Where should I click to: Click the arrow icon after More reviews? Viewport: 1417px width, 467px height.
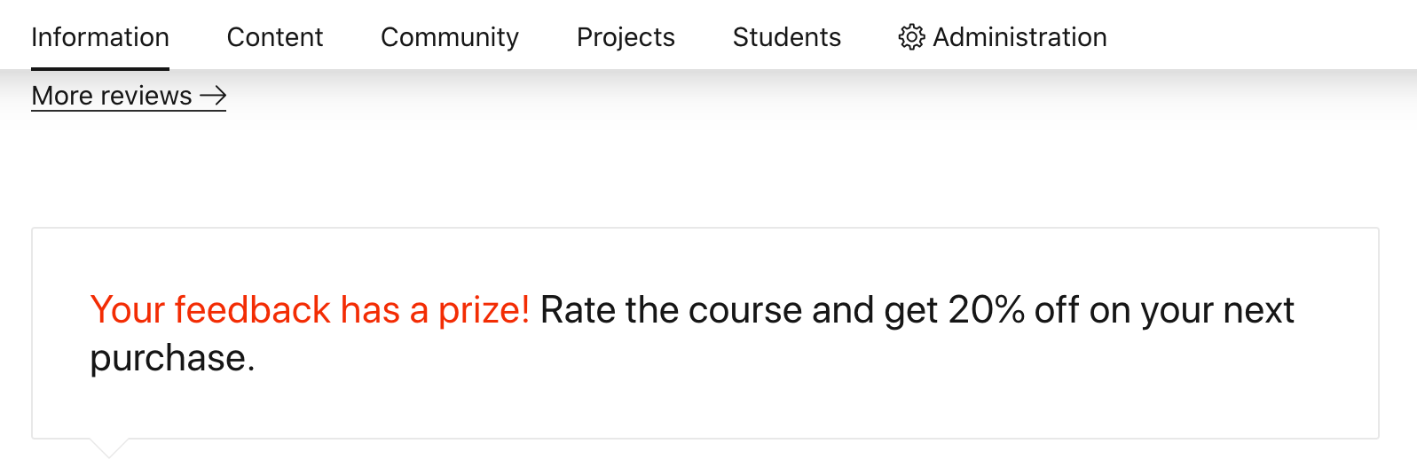(x=213, y=95)
